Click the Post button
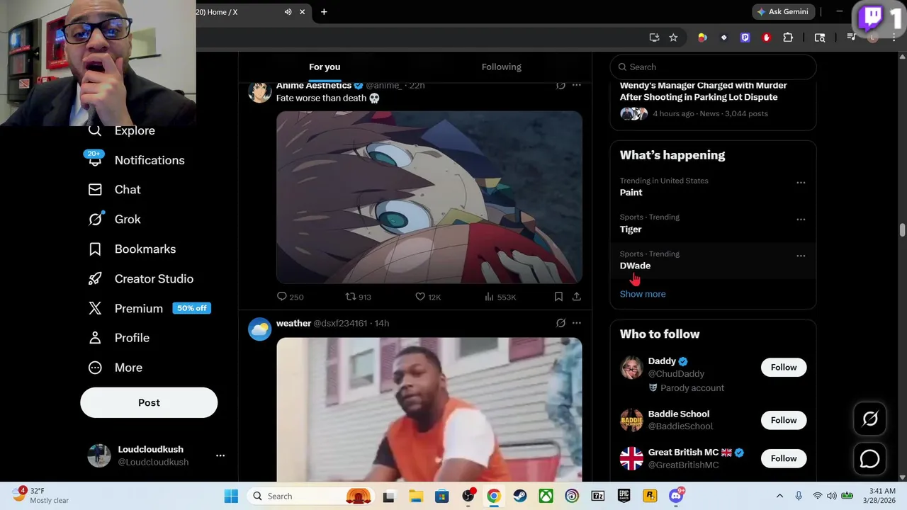907x510 pixels. pos(149,402)
